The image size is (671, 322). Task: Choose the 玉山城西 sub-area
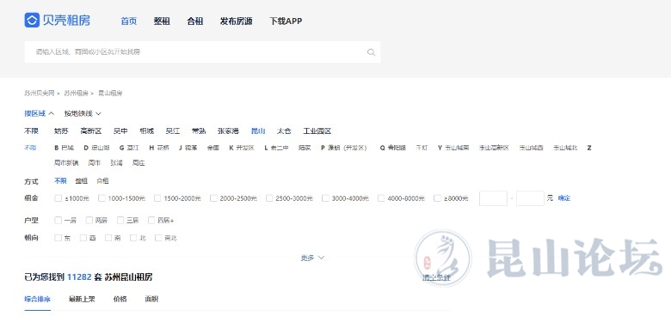click(531, 148)
